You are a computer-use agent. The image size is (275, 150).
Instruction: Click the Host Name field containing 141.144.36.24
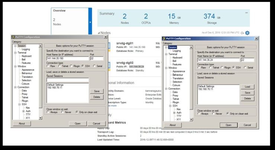click(x=219, y=60)
